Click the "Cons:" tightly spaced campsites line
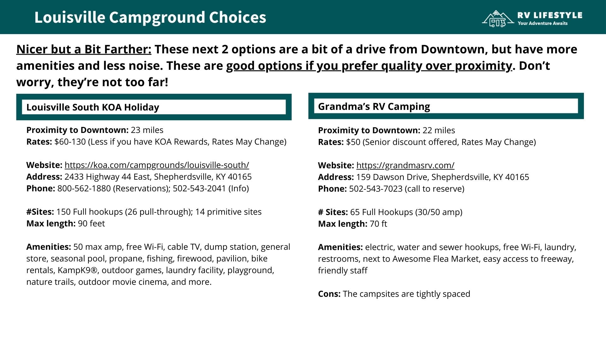Screen dimensions: 606x341 [x=394, y=294]
